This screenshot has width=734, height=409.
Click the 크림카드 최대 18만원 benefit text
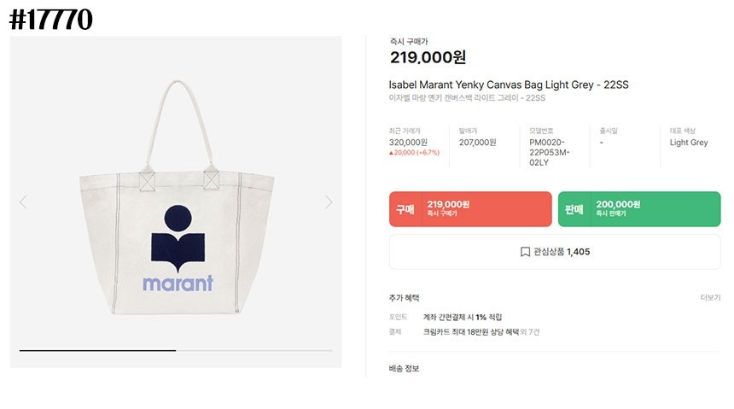(x=470, y=331)
